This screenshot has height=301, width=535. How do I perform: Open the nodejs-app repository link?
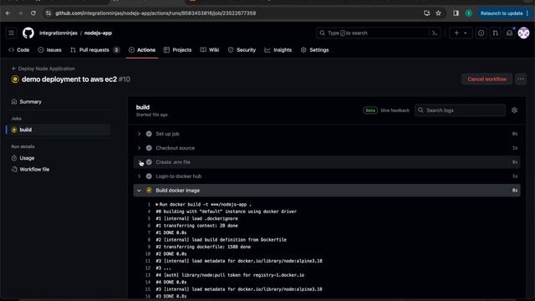98,33
